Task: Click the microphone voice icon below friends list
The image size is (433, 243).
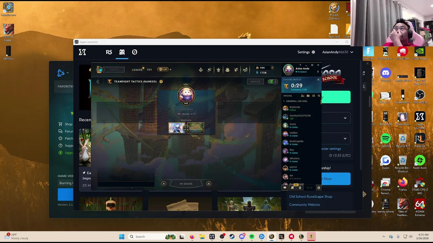Action: tap(300, 188)
